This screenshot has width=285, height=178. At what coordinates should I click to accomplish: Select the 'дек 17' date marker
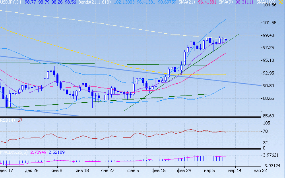tap(7, 171)
